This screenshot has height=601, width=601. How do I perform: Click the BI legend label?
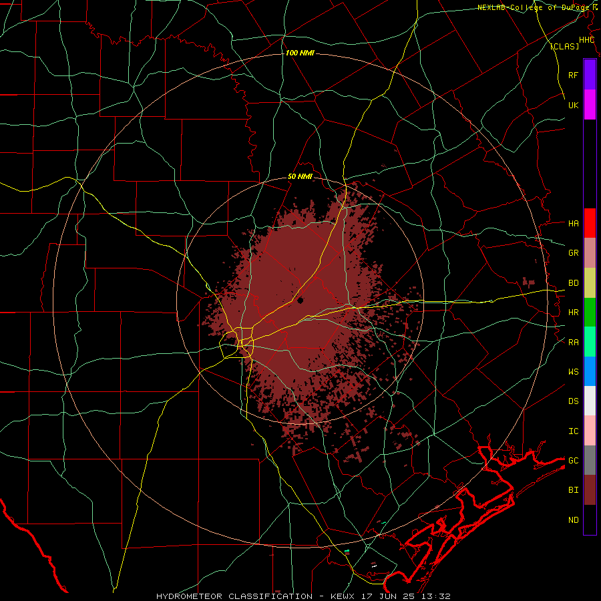click(574, 490)
